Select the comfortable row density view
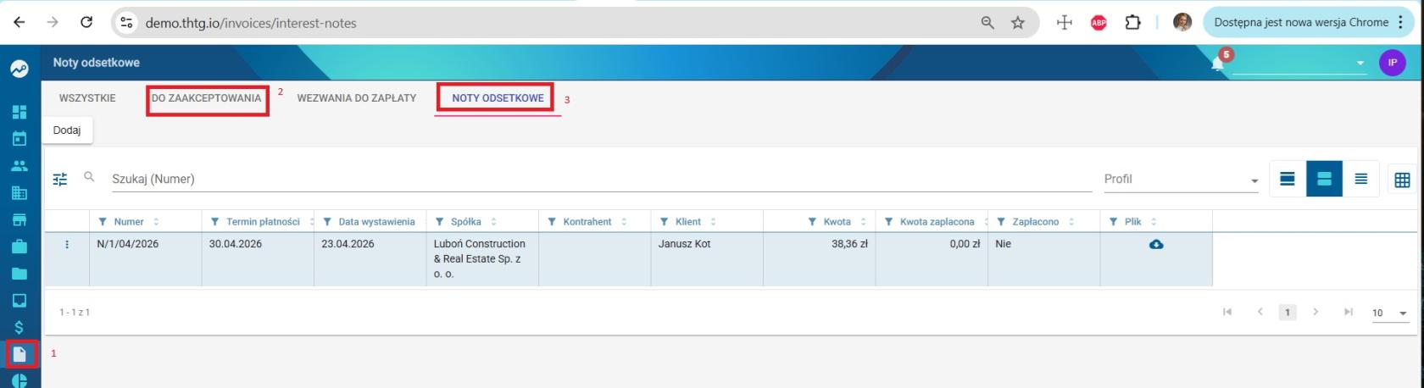 1288,179
